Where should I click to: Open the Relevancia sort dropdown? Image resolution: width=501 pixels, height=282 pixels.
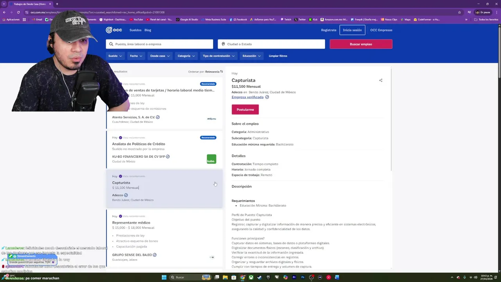pyautogui.click(x=214, y=72)
